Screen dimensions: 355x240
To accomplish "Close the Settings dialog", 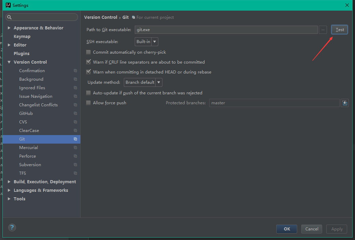I will 347,5.
